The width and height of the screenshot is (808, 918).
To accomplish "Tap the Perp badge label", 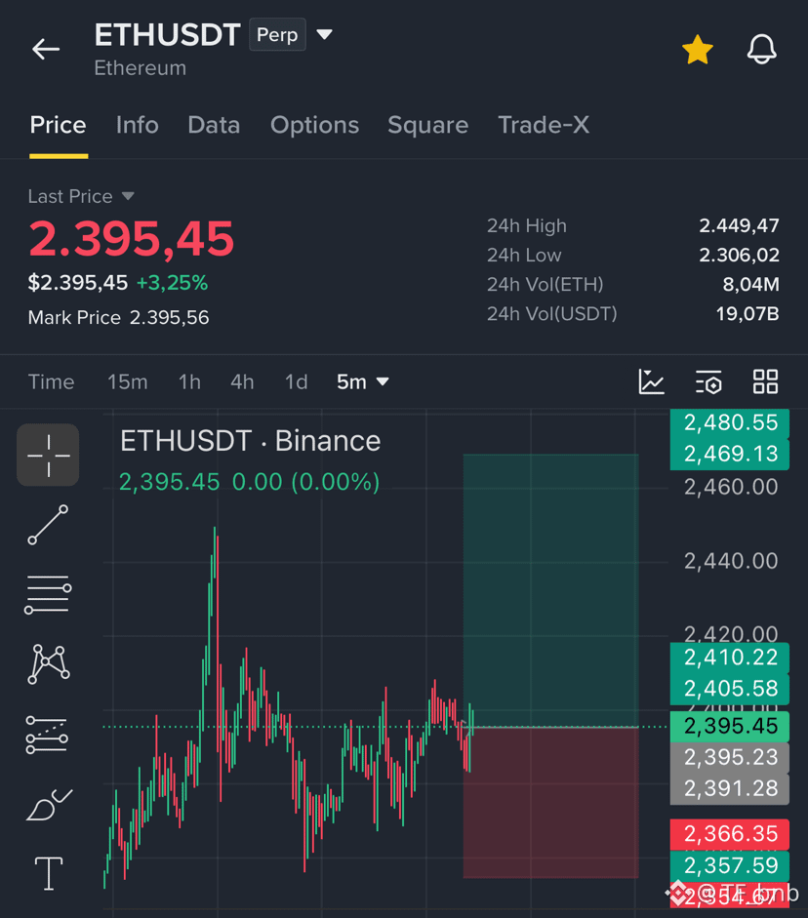I will pyautogui.click(x=277, y=34).
